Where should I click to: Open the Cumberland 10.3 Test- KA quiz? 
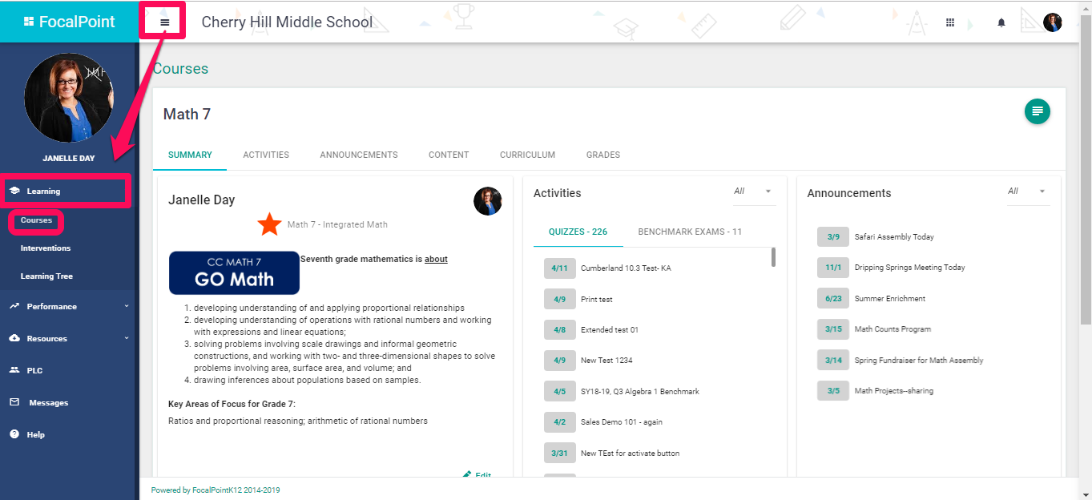(626, 268)
